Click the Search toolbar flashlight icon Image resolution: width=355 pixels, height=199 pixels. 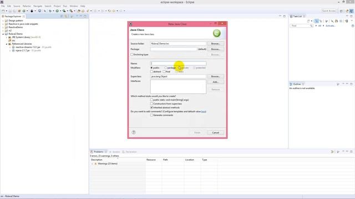[88, 11]
